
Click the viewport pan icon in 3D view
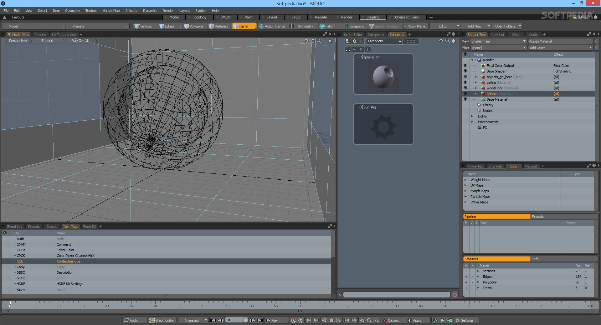(306, 41)
